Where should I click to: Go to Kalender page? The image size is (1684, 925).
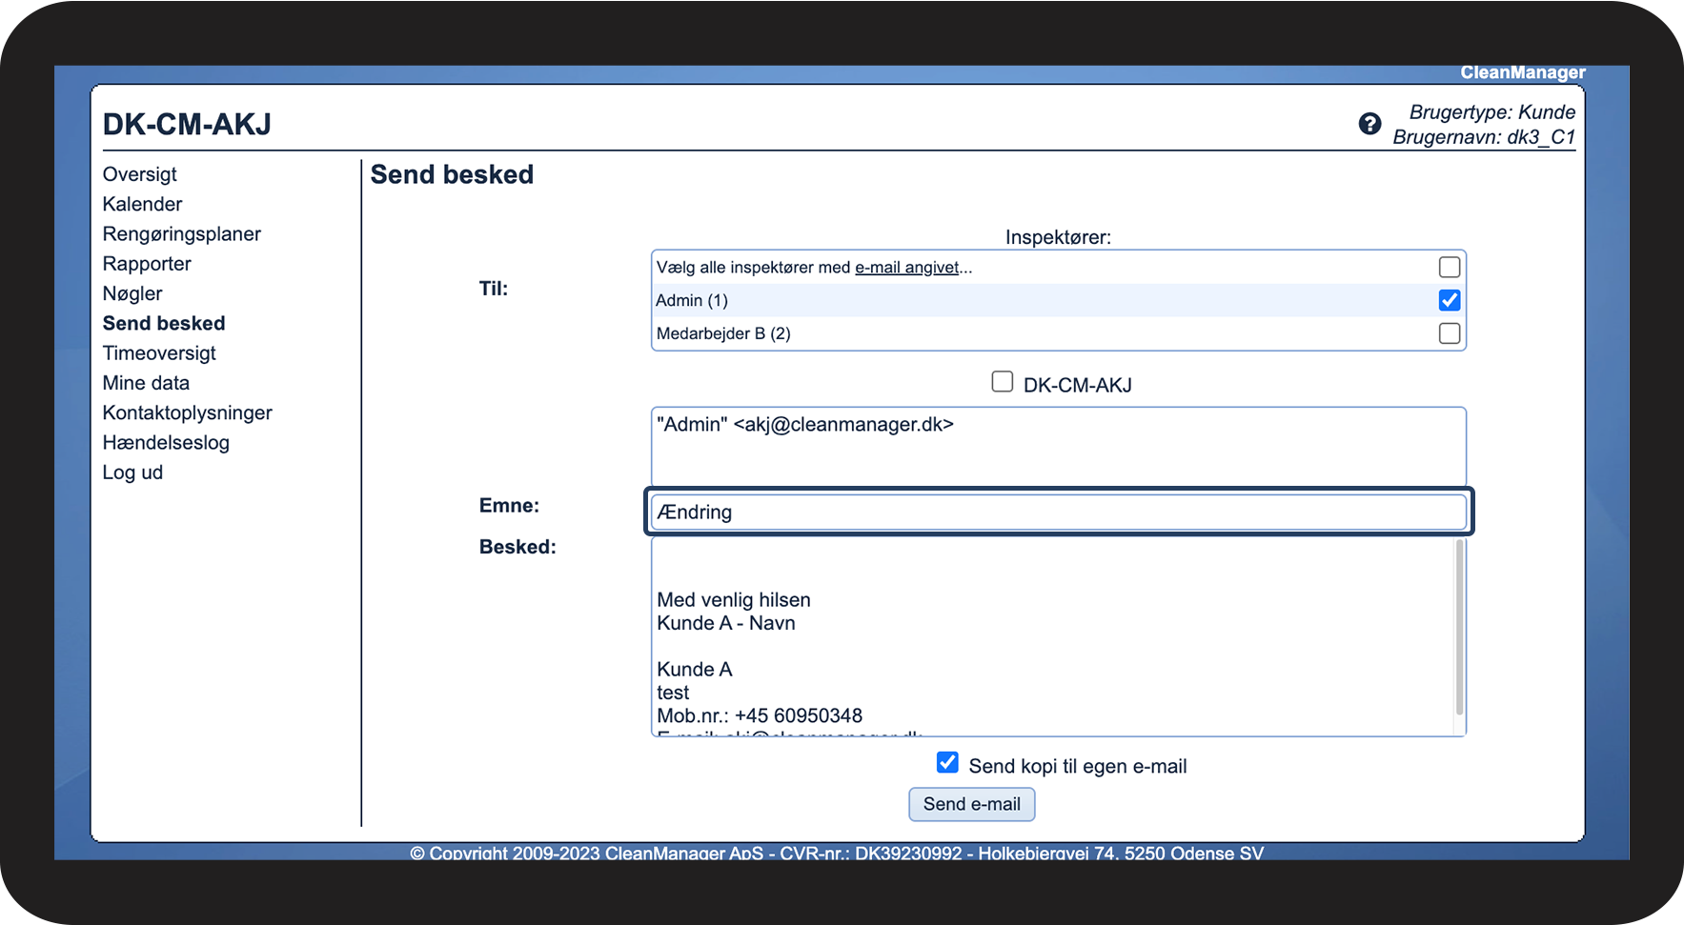pyautogui.click(x=142, y=204)
